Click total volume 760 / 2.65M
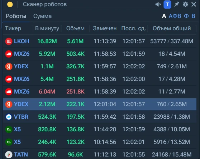The width and height of the screenshot is (200, 159). [x=172, y=104]
